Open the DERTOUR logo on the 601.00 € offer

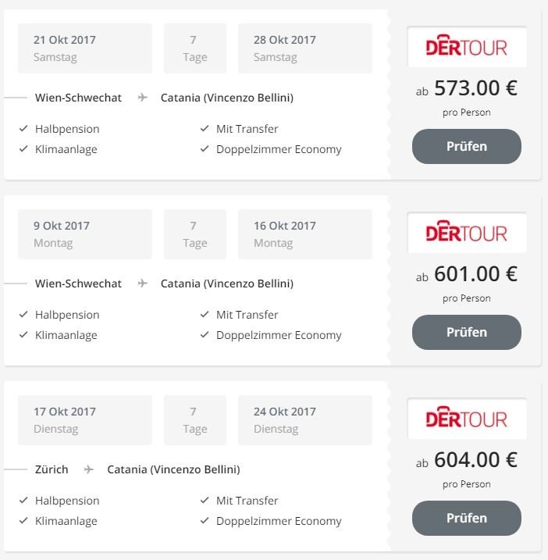[467, 233]
